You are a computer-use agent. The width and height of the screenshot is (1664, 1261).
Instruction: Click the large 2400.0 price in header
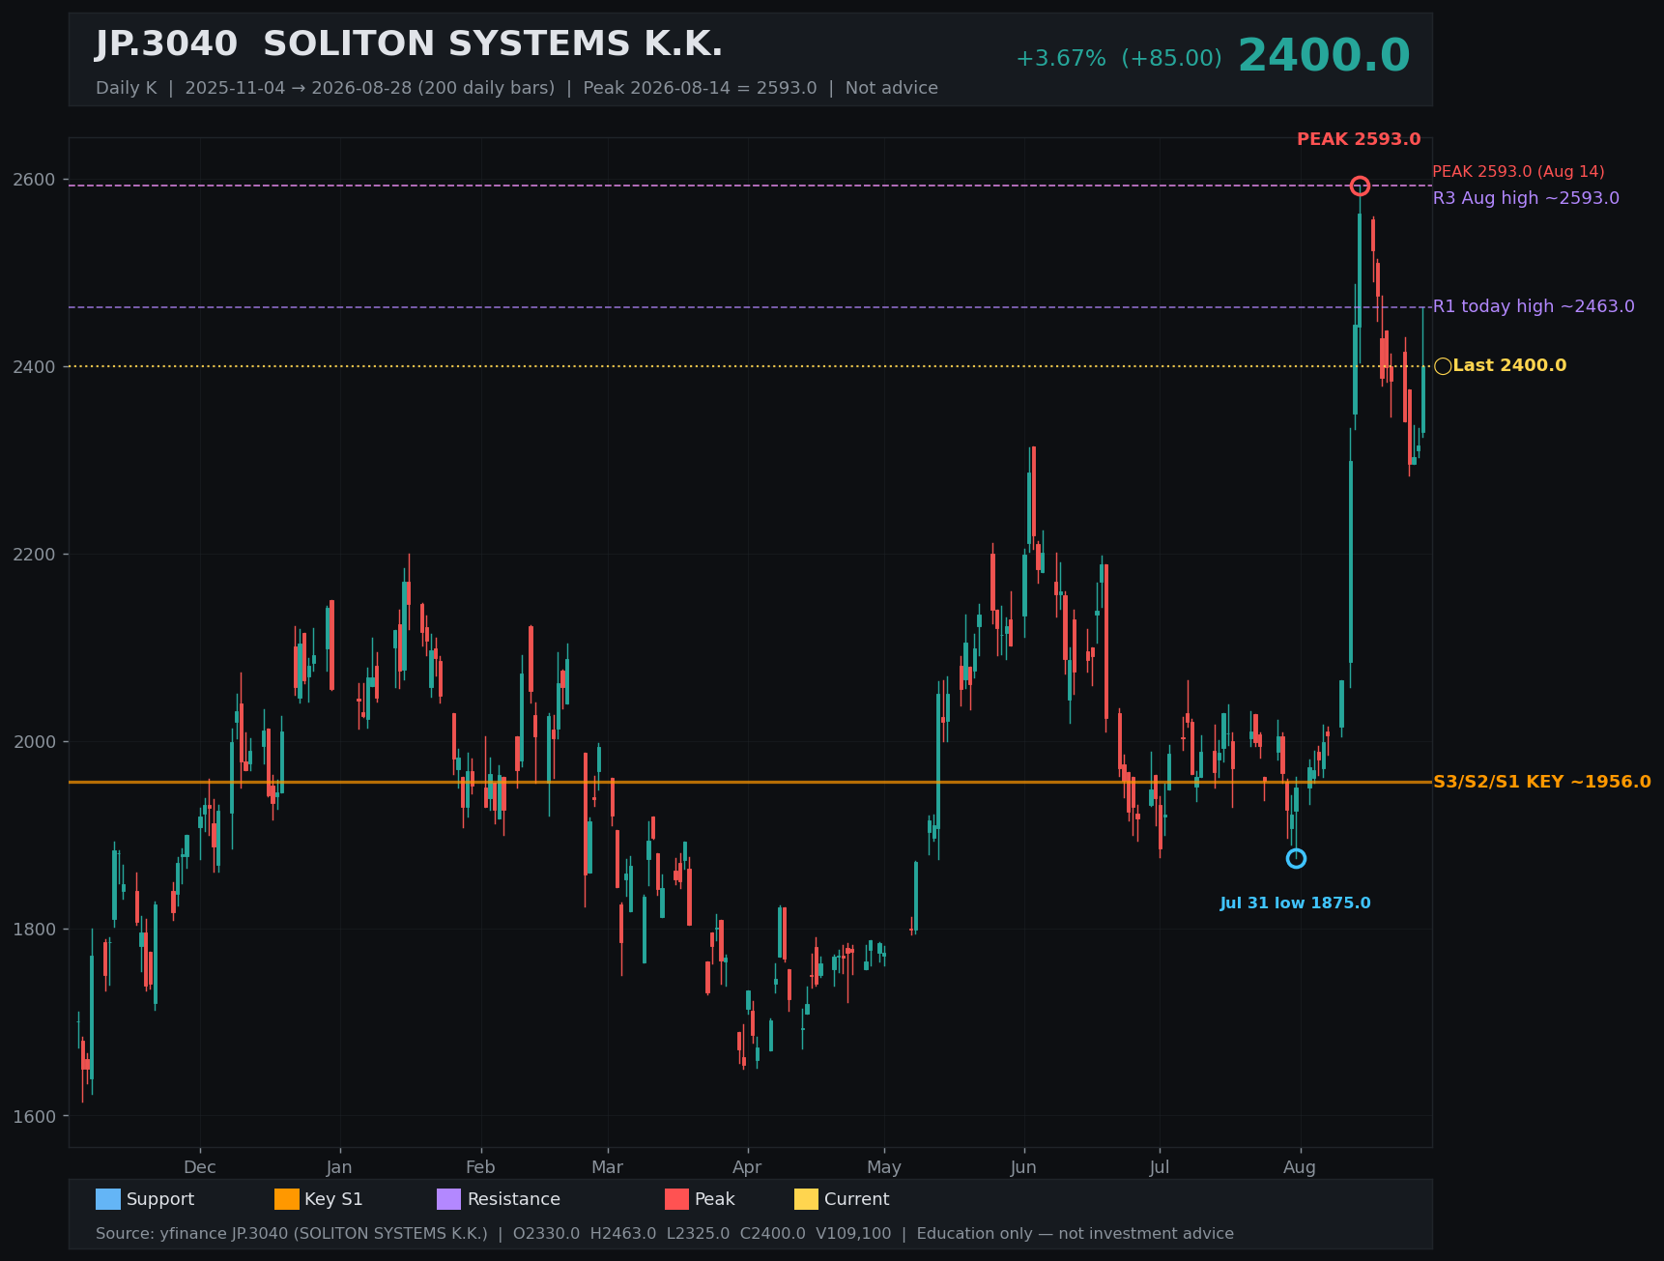pyautogui.click(x=1324, y=56)
